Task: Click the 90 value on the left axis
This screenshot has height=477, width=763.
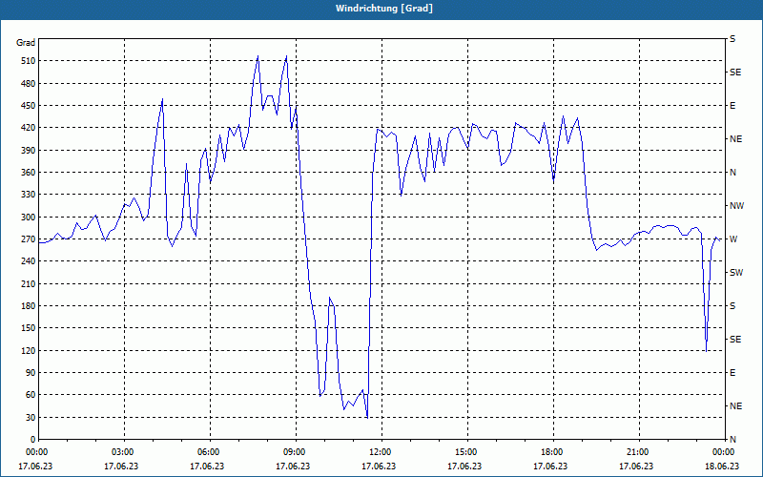Action: (31, 373)
